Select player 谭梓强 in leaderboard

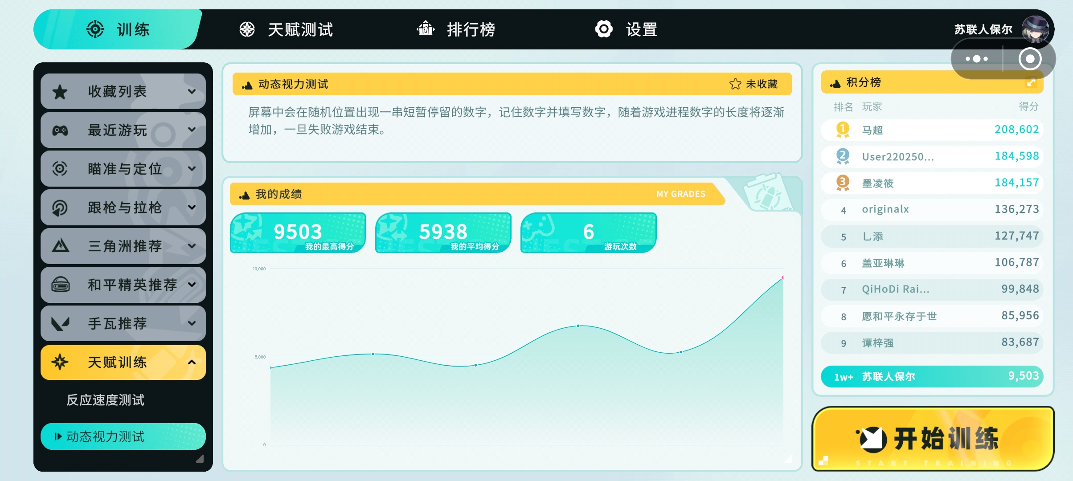tap(932, 342)
